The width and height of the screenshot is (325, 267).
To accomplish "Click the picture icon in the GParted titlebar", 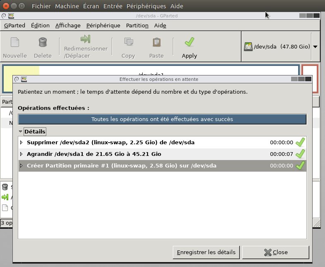I will (x=11, y=16).
